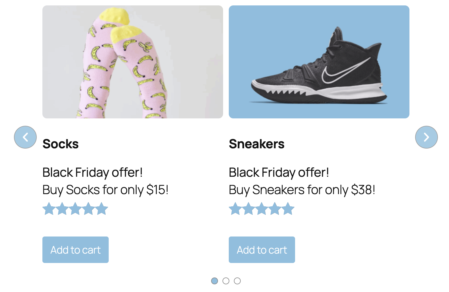Click the fourth star of Sneakers rating

click(x=275, y=209)
